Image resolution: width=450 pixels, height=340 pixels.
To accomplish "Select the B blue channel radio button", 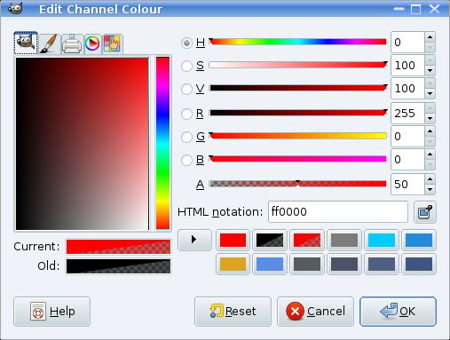I will [186, 160].
